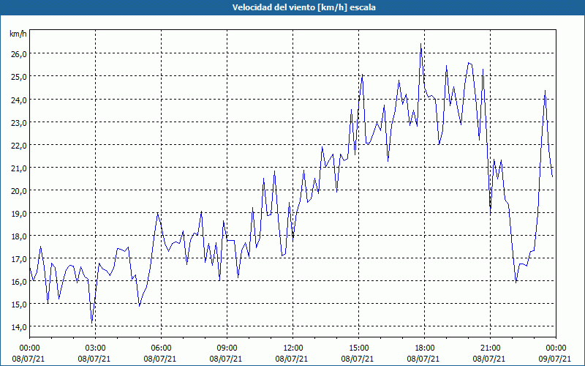Click the 26,0 y-axis value
This screenshot has width=585, height=366.
tap(18, 54)
